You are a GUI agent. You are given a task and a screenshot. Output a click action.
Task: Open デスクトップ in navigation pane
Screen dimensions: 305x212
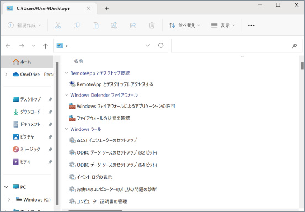(30, 99)
